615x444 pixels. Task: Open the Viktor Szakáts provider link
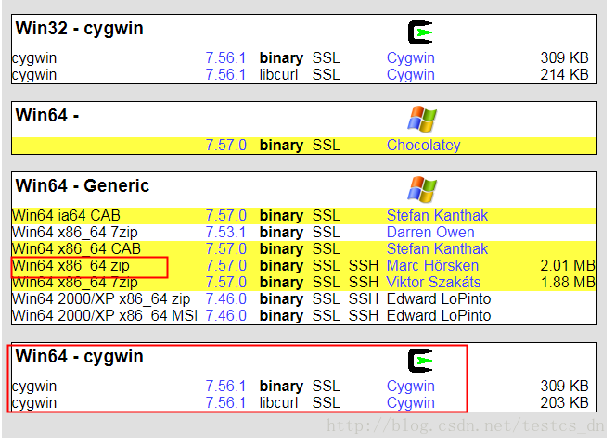tap(434, 282)
